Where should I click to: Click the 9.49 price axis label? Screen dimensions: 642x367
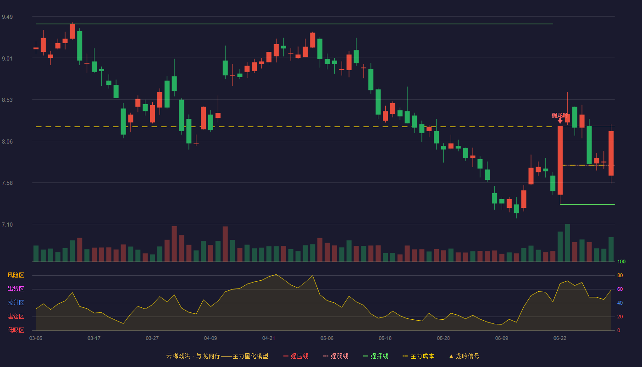[7, 17]
